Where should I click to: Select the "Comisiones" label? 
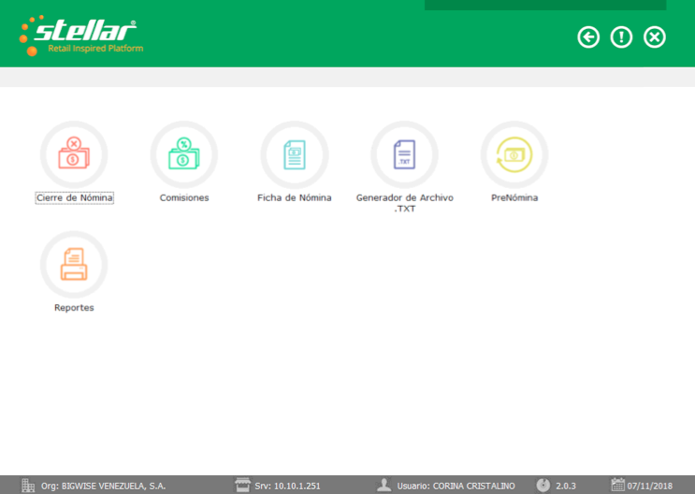click(184, 197)
